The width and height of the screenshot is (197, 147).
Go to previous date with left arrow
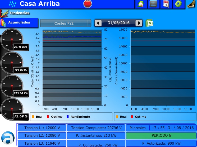coord(98,23)
